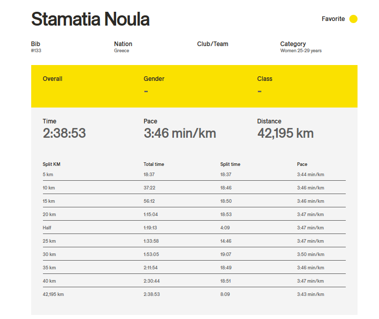Click the Club/Team label
The height and width of the screenshot is (319, 379).
(x=212, y=44)
